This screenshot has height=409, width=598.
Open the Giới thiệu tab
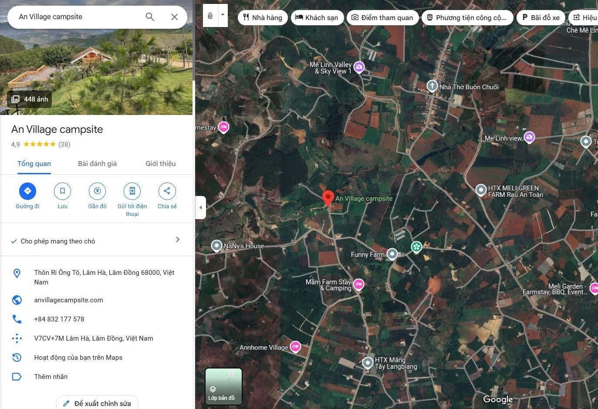click(x=160, y=164)
